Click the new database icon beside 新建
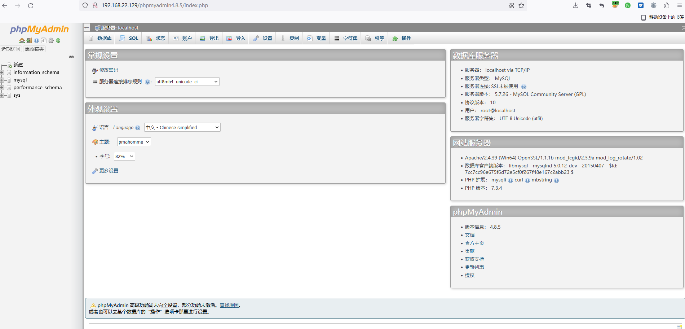The width and height of the screenshot is (685, 329). point(9,65)
